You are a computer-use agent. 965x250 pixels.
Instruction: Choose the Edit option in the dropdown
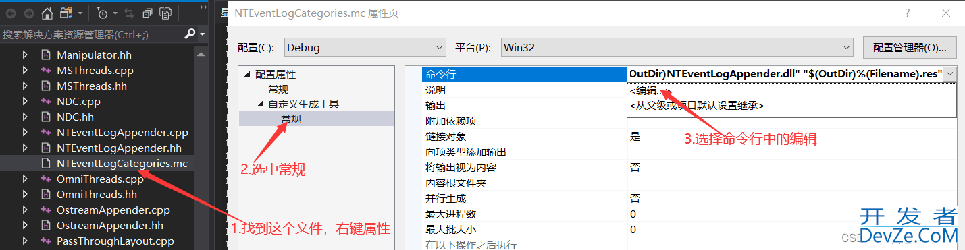[x=650, y=90]
